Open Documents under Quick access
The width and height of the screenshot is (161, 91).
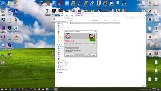pyautogui.click(x=62, y=28)
